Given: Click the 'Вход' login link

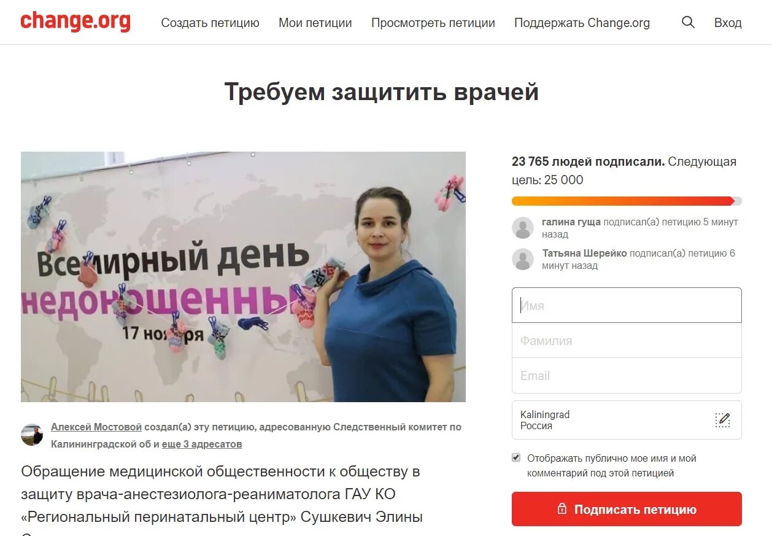Looking at the screenshot, I should tap(728, 23).
